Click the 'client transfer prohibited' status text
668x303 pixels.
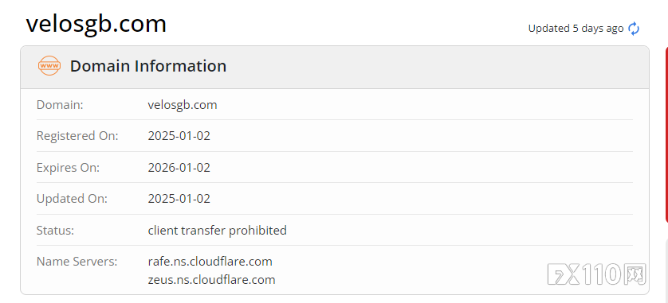[x=218, y=231]
